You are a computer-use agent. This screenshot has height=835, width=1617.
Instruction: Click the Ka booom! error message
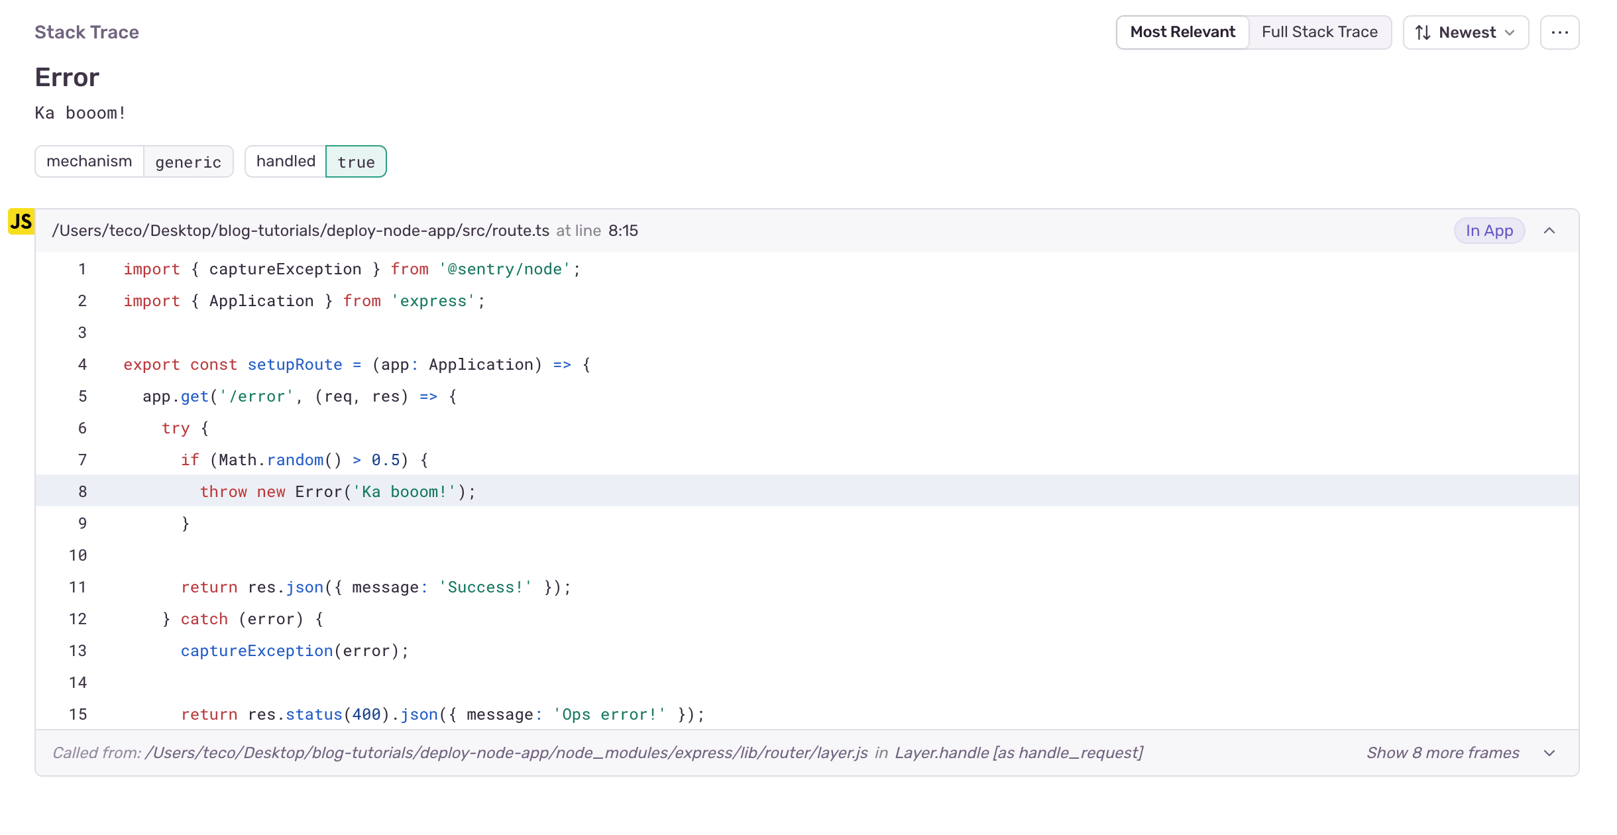tap(80, 113)
